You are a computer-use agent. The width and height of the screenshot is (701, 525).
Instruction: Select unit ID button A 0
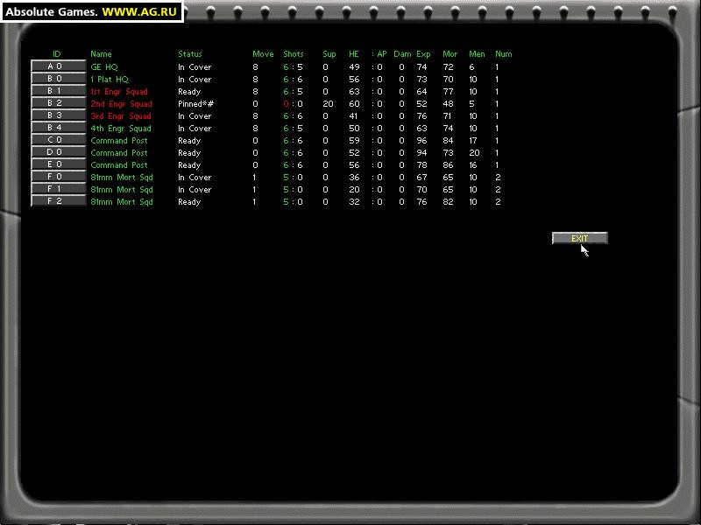click(x=58, y=66)
